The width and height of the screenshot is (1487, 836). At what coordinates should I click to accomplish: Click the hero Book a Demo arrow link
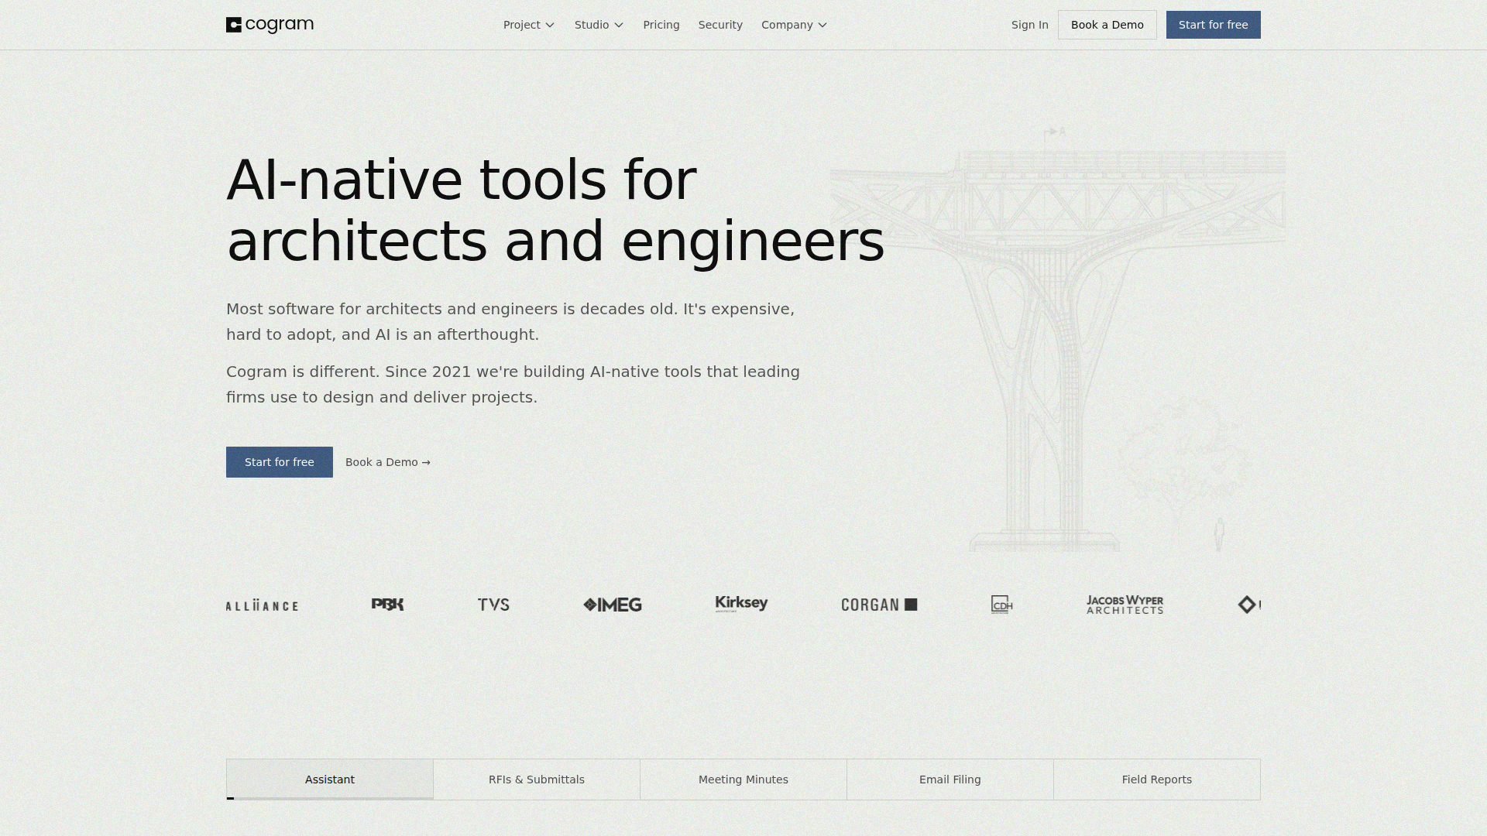click(x=388, y=462)
